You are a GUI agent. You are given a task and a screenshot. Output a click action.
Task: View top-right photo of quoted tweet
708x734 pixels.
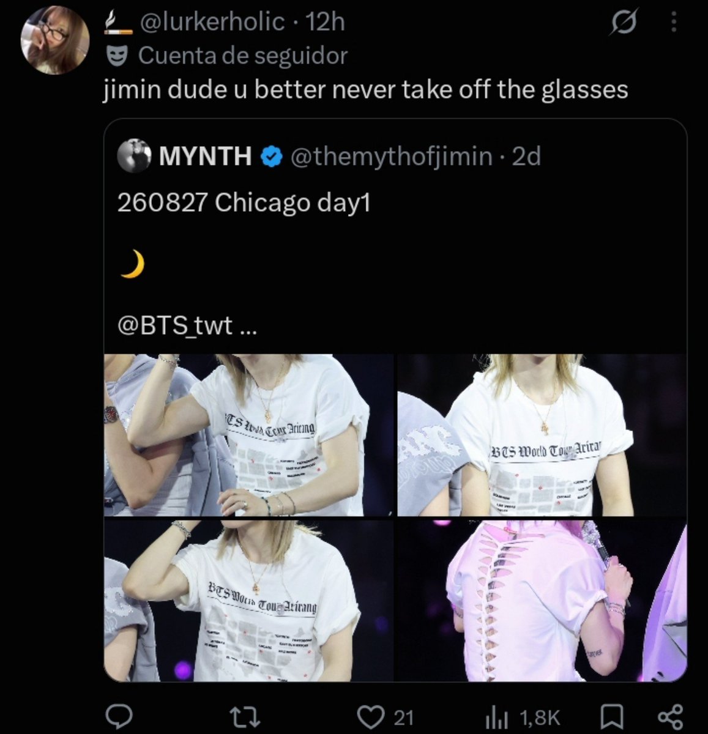[542, 435]
